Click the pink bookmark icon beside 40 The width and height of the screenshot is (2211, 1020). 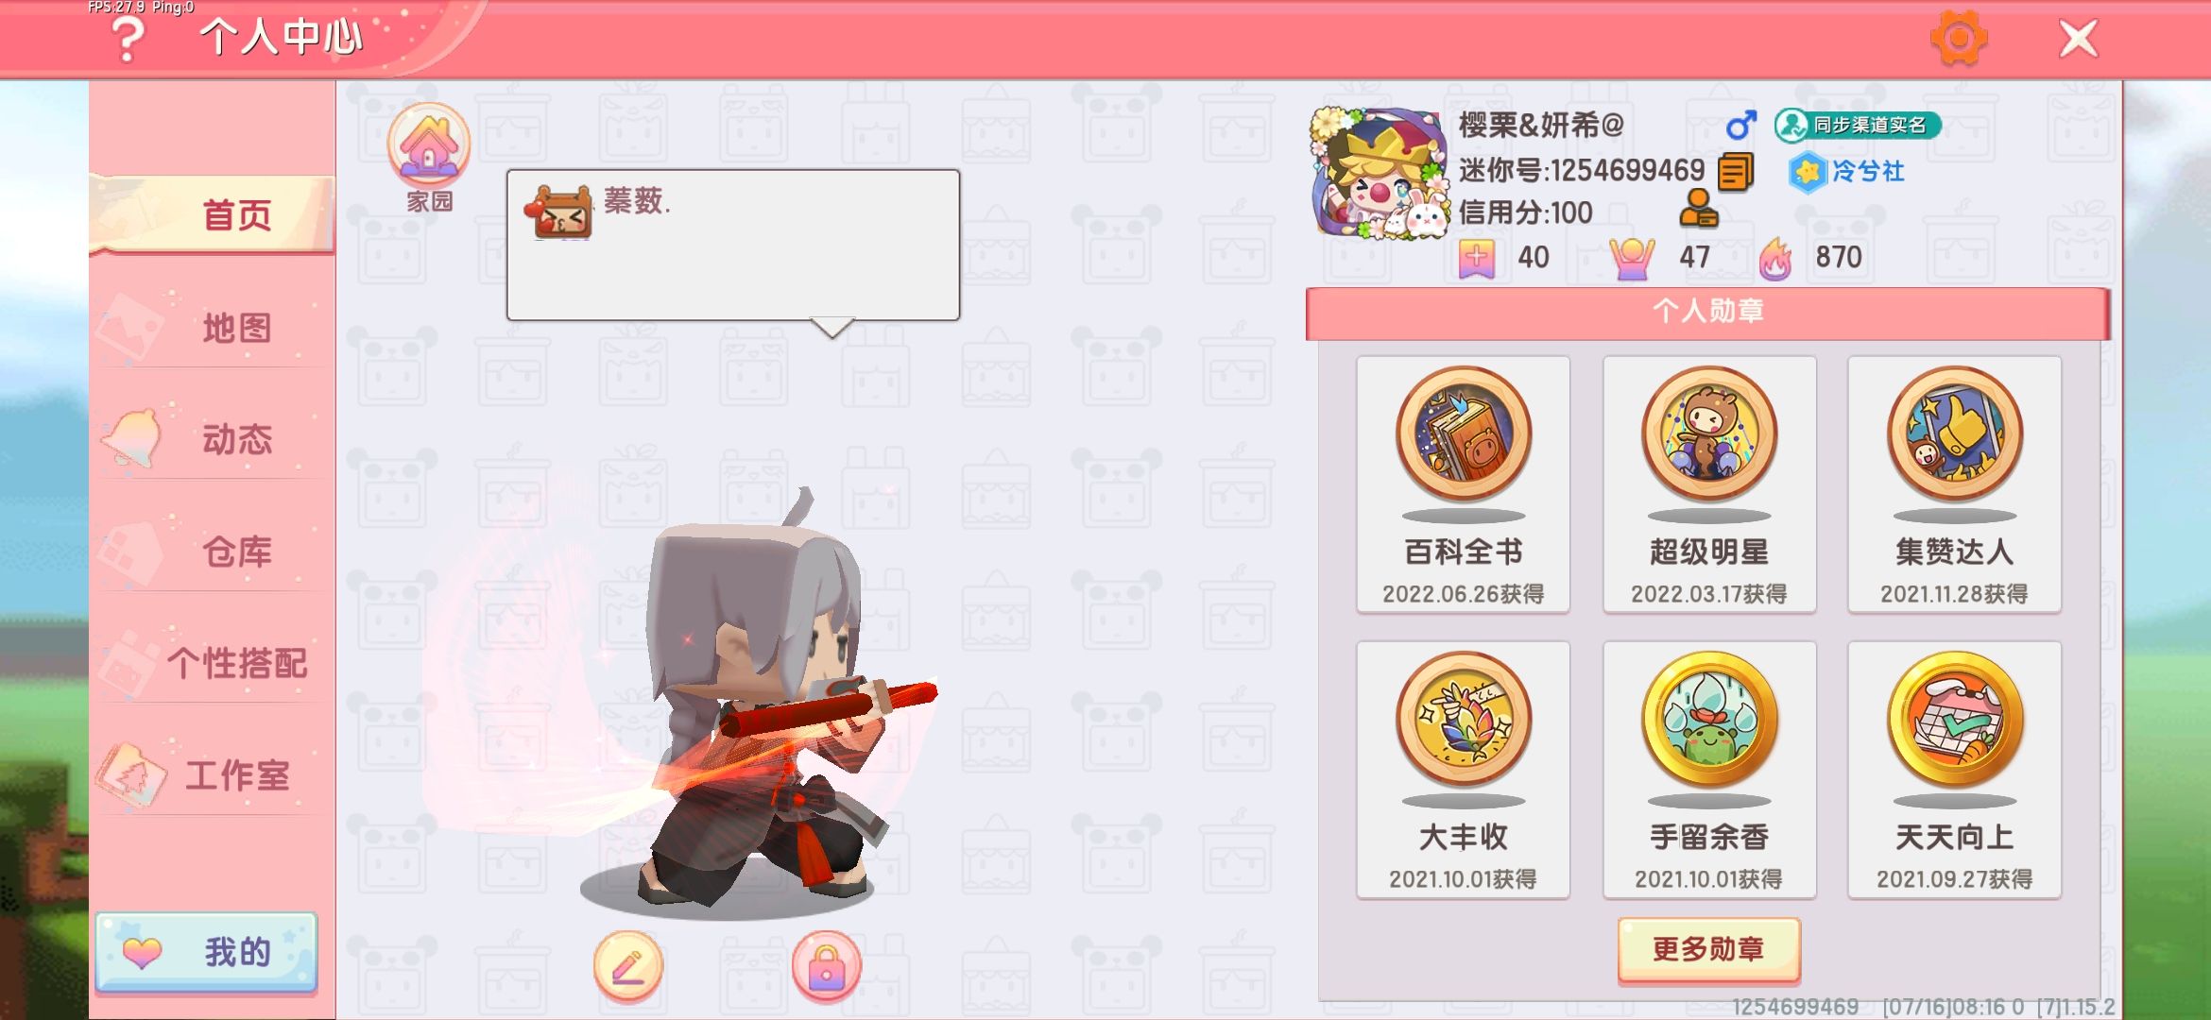point(1477,258)
